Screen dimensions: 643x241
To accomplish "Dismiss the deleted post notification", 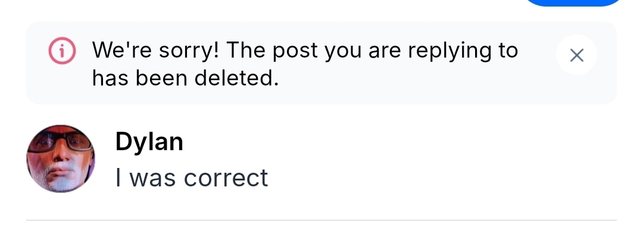I will click(576, 55).
